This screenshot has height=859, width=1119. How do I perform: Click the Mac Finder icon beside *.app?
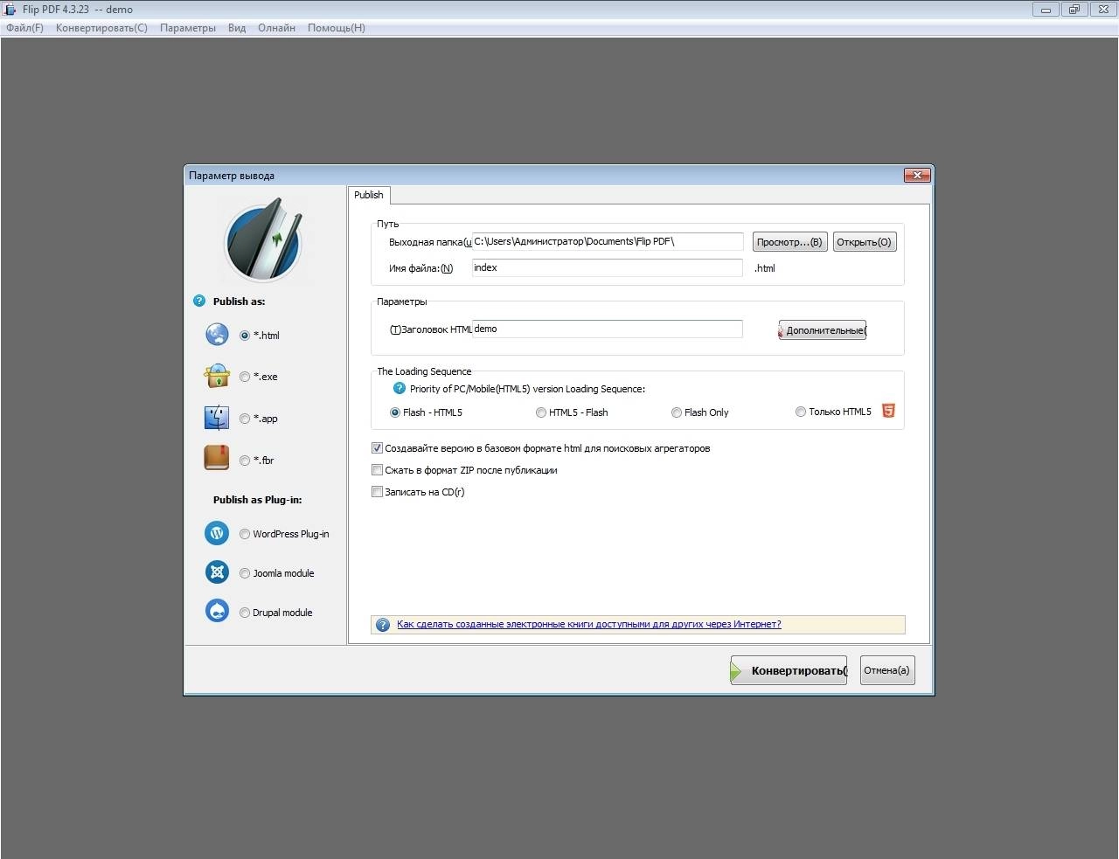(217, 418)
